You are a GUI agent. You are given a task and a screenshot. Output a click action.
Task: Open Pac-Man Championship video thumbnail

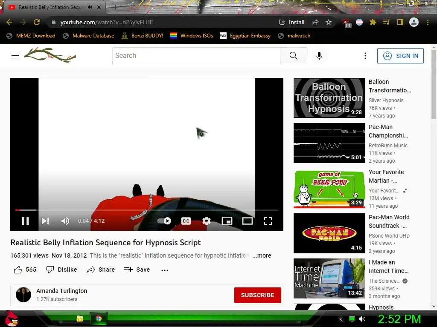tap(329, 143)
